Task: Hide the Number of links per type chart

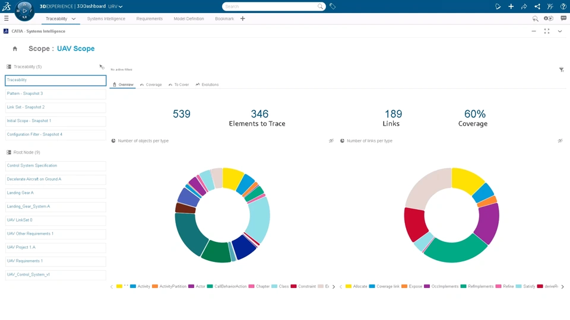Action: (560, 141)
